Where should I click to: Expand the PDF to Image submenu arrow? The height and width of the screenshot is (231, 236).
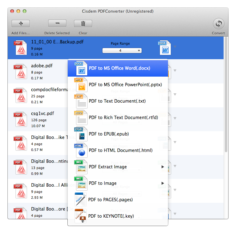coord(162,183)
